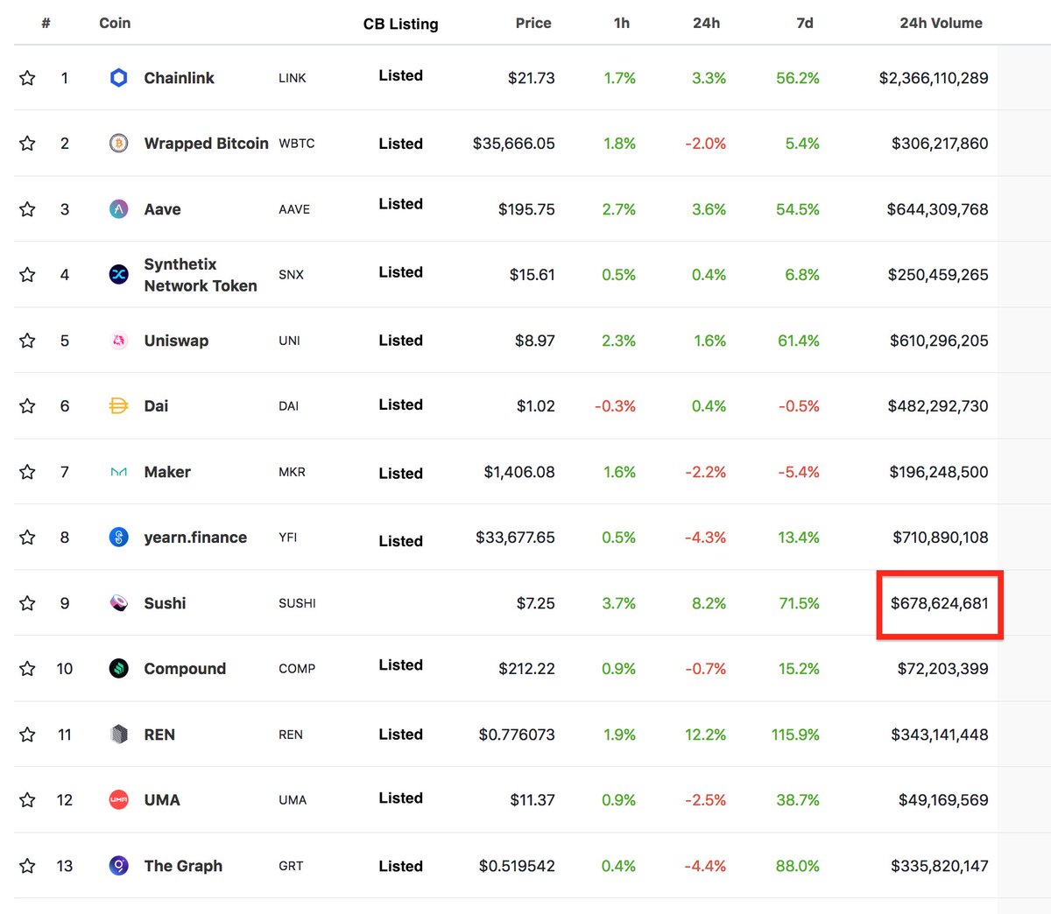Click the Compound coin logo

point(118,669)
